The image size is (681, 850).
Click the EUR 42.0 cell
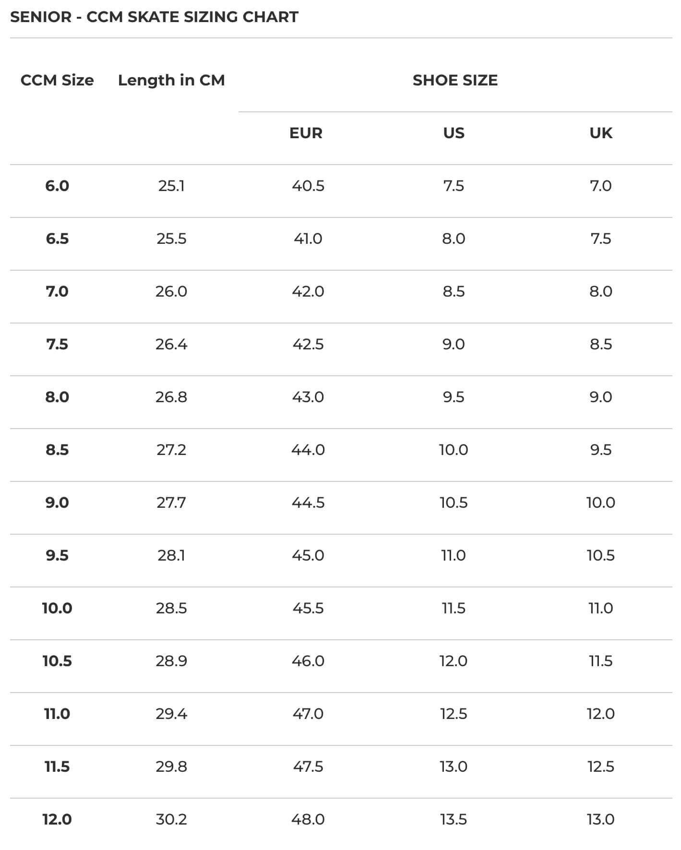tap(308, 291)
